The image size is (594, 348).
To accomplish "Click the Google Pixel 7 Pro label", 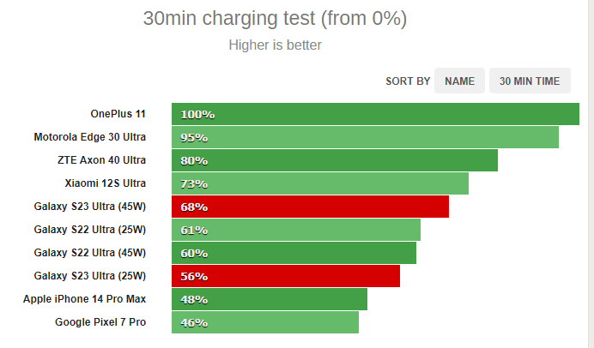I will [x=100, y=322].
